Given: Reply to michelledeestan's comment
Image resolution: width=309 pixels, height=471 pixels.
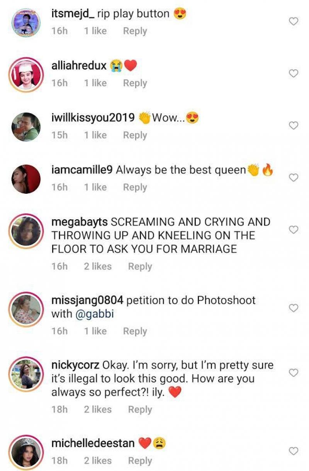Looking at the screenshot, I should point(140,461).
